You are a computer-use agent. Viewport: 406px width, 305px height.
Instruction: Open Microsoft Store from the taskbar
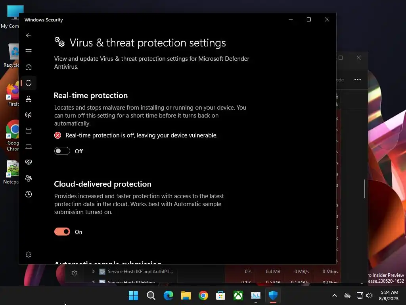point(220,295)
